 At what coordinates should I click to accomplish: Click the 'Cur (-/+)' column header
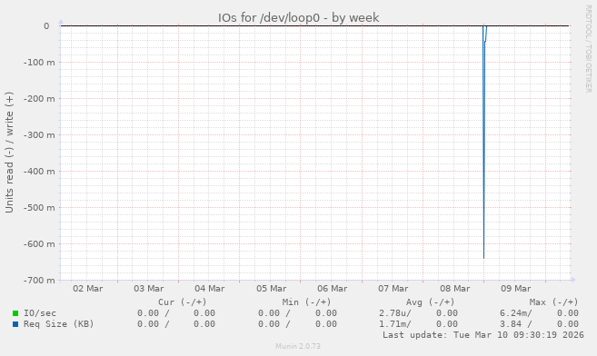coord(183,302)
